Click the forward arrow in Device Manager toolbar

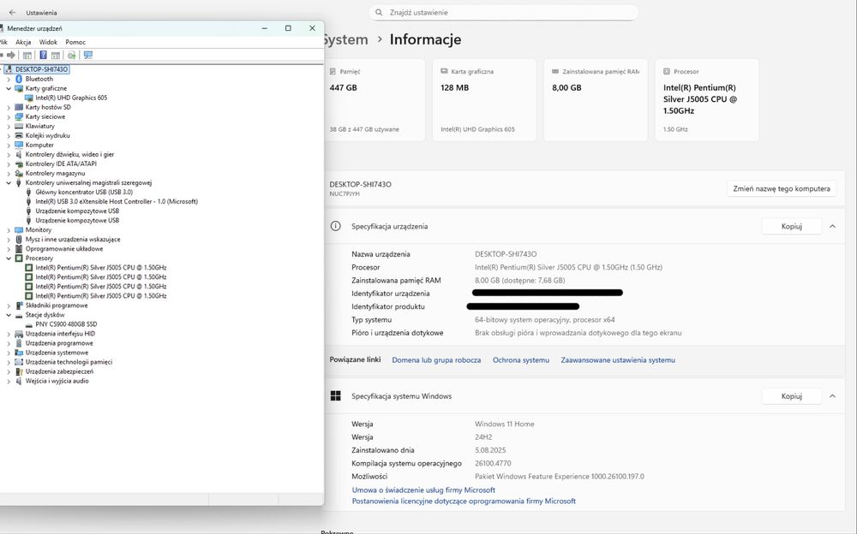coord(11,55)
